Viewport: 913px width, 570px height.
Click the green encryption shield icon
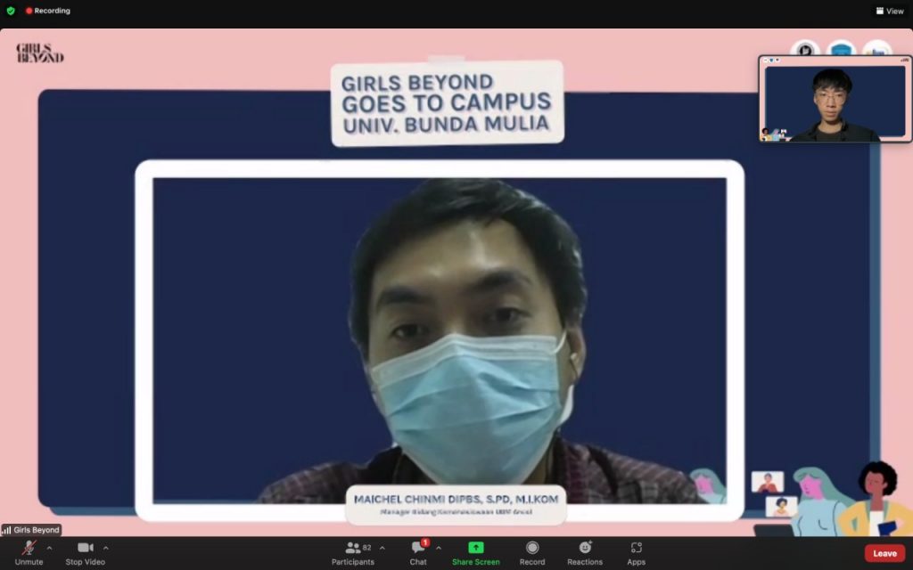(x=11, y=11)
